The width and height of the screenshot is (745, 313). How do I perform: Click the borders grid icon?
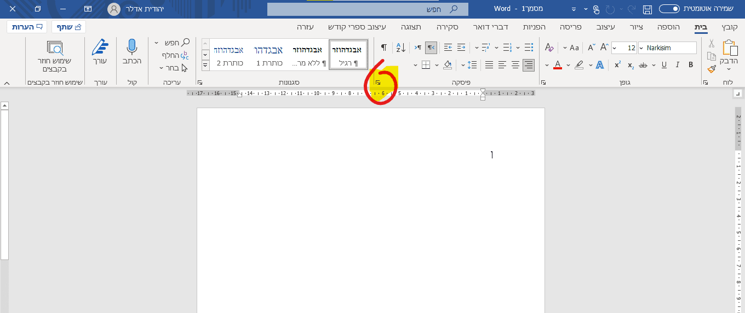tap(426, 65)
